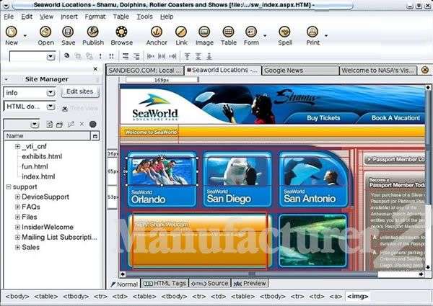Image resolution: width=433 pixels, height=306 pixels.
Task: Click the Open toolbar icon
Action: (45, 32)
